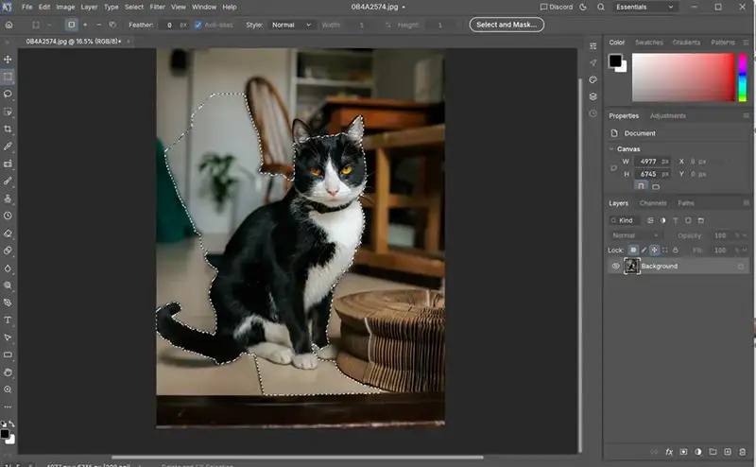Open the Discord link in title bar
Image resolution: width=756 pixels, height=467 pixels.
click(x=557, y=8)
